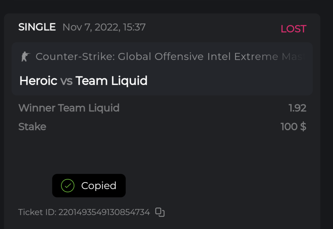Click the Ticket ID number text
The height and width of the screenshot is (229, 333).
pyautogui.click(x=104, y=212)
